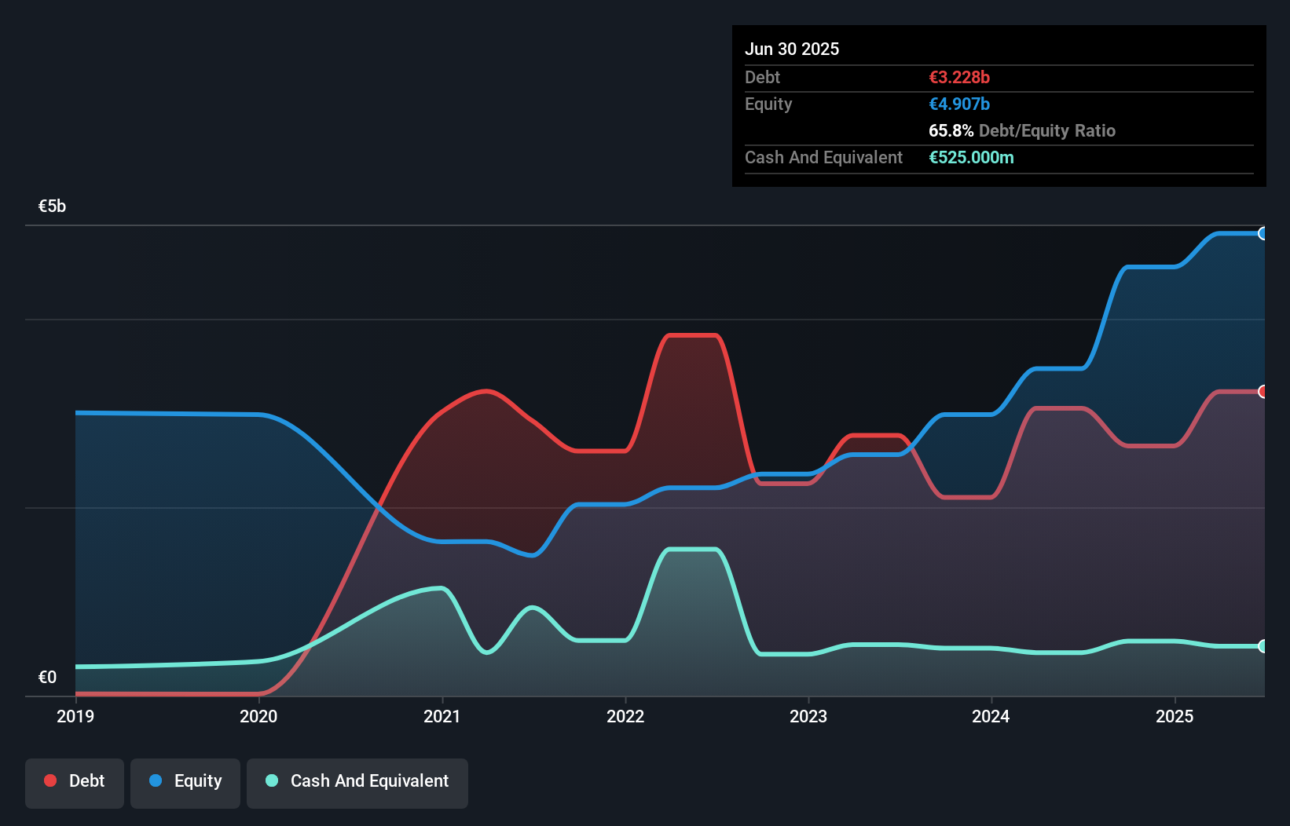1290x826 pixels.
Task: Click the teal Cash And Equivalent legend dot
Action: pos(272,780)
